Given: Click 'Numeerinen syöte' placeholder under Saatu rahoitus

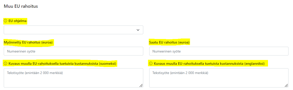Looking at the screenshot, I should click(x=166, y=51).
